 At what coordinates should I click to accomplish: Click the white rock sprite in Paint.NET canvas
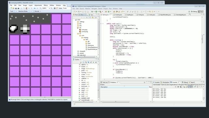(x=13, y=29)
